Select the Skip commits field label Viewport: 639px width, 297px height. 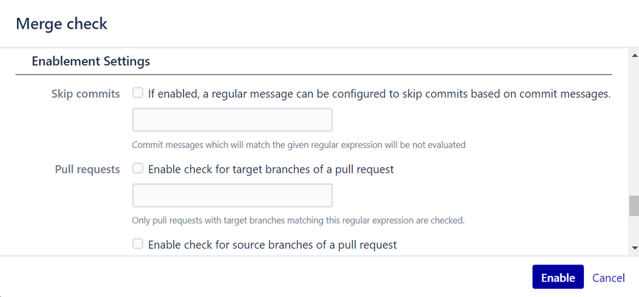tap(86, 94)
